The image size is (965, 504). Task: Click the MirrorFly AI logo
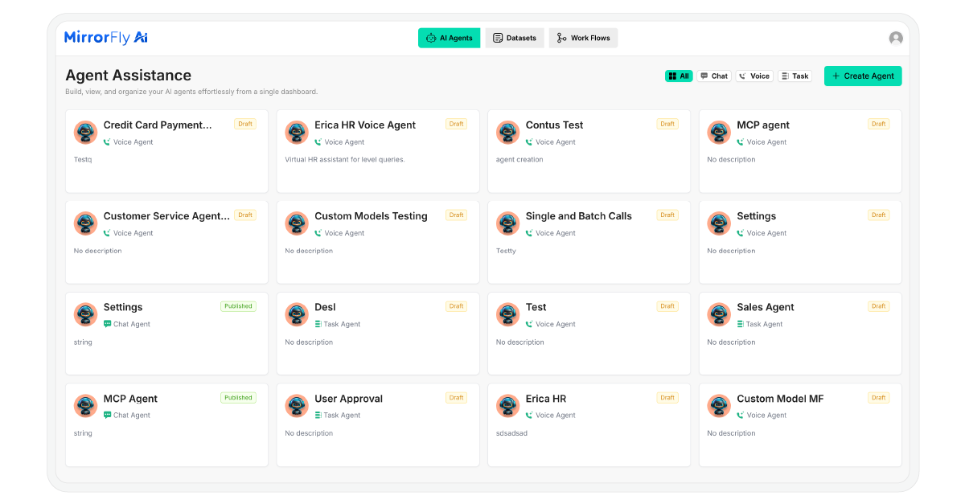pos(106,38)
